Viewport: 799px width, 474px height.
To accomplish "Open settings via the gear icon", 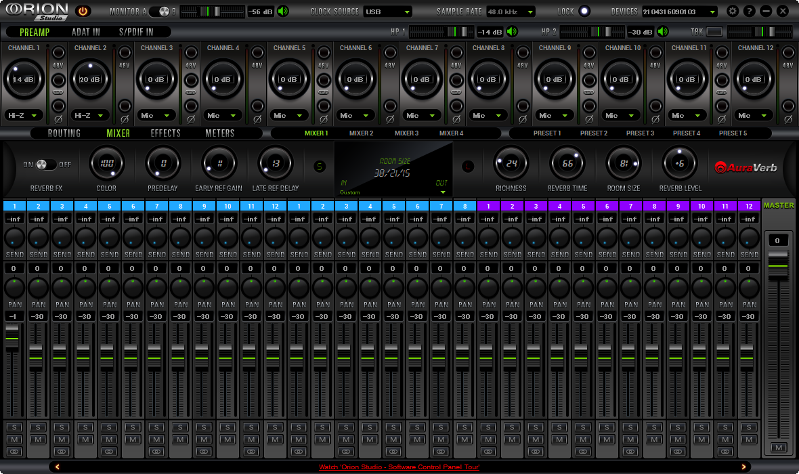I will [733, 11].
